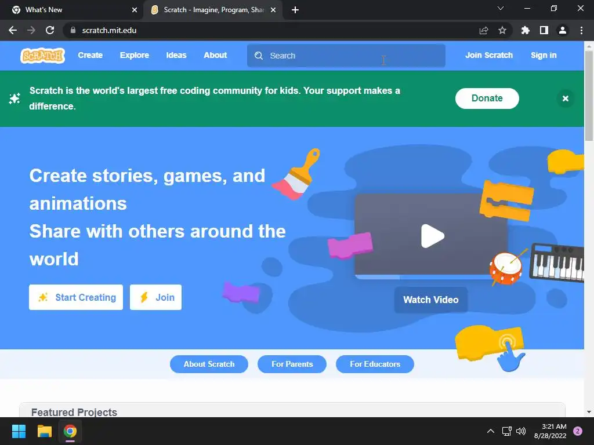Click the Donate button

tap(487, 99)
